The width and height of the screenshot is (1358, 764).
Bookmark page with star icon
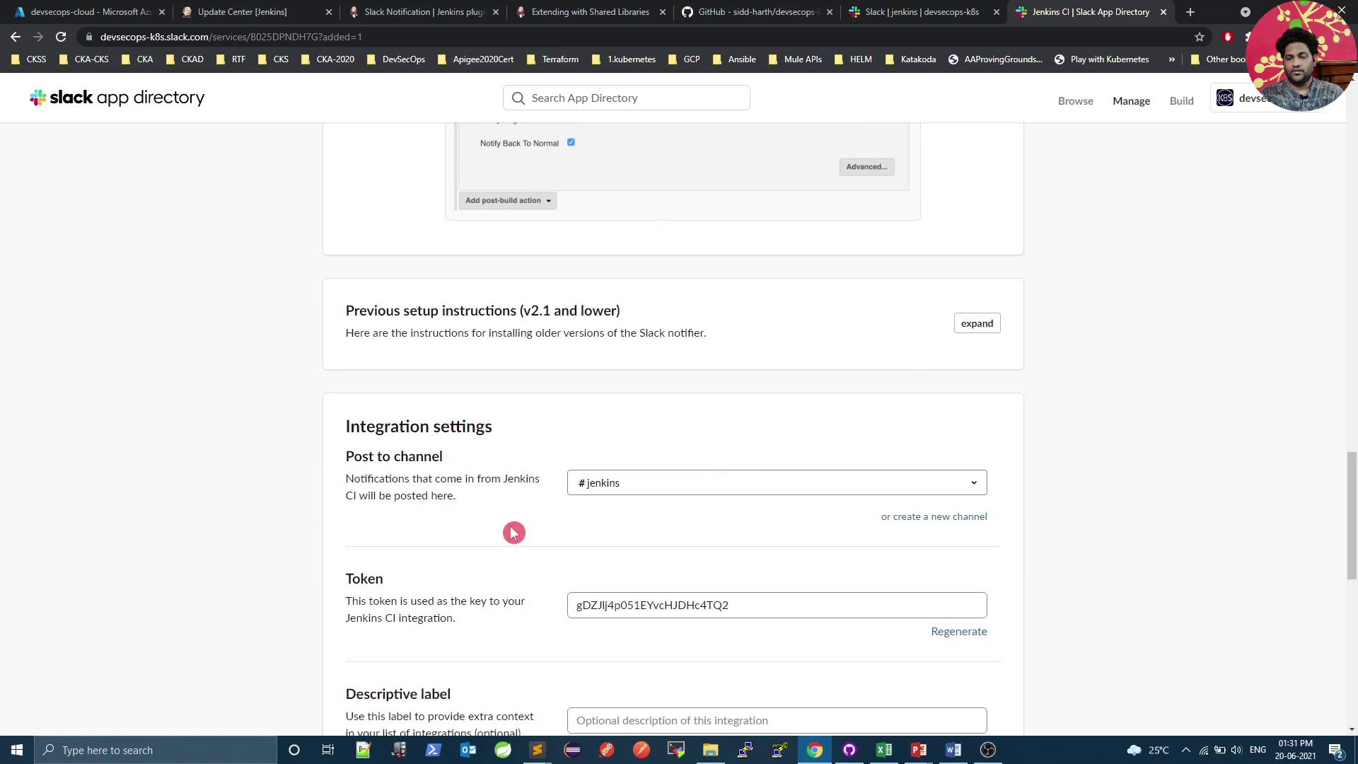pos(1200,37)
